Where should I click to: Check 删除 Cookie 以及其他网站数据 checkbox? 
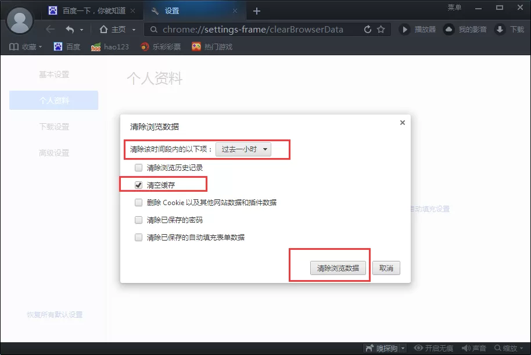(138, 203)
